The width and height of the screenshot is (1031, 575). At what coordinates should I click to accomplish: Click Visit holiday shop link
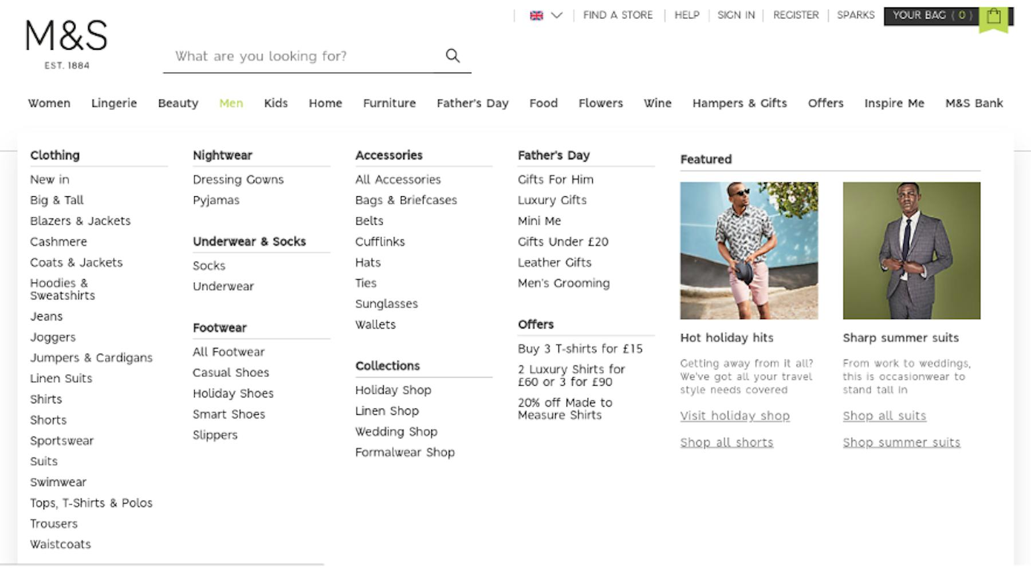pos(735,416)
